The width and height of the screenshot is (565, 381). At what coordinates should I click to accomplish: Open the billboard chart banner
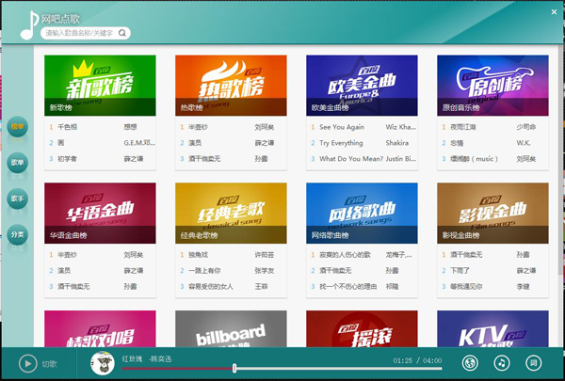coord(231,328)
